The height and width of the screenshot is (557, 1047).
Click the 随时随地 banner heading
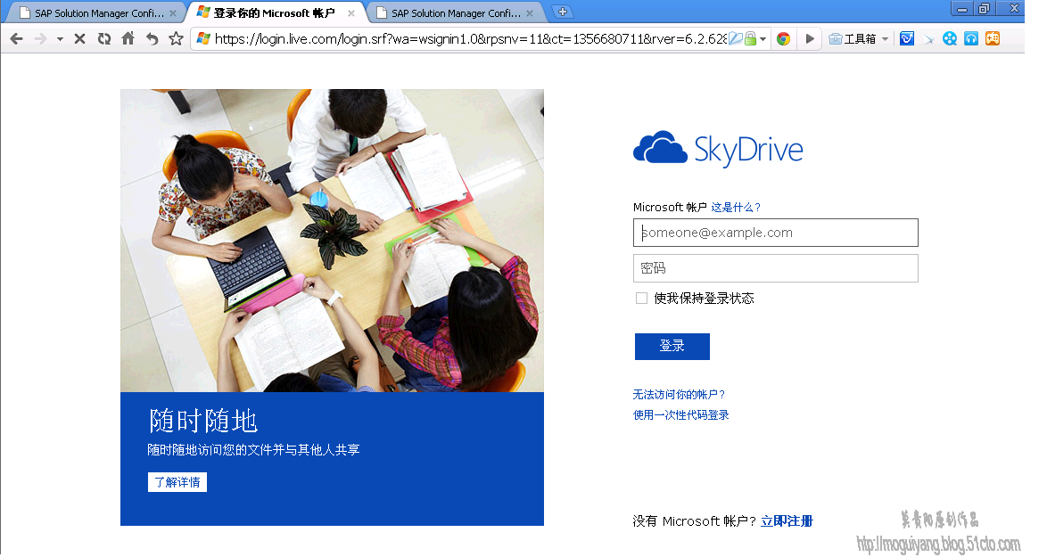pos(203,421)
